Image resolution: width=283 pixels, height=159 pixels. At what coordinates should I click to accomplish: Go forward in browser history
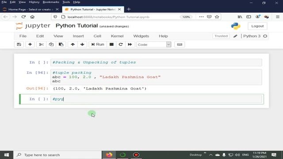15,17
